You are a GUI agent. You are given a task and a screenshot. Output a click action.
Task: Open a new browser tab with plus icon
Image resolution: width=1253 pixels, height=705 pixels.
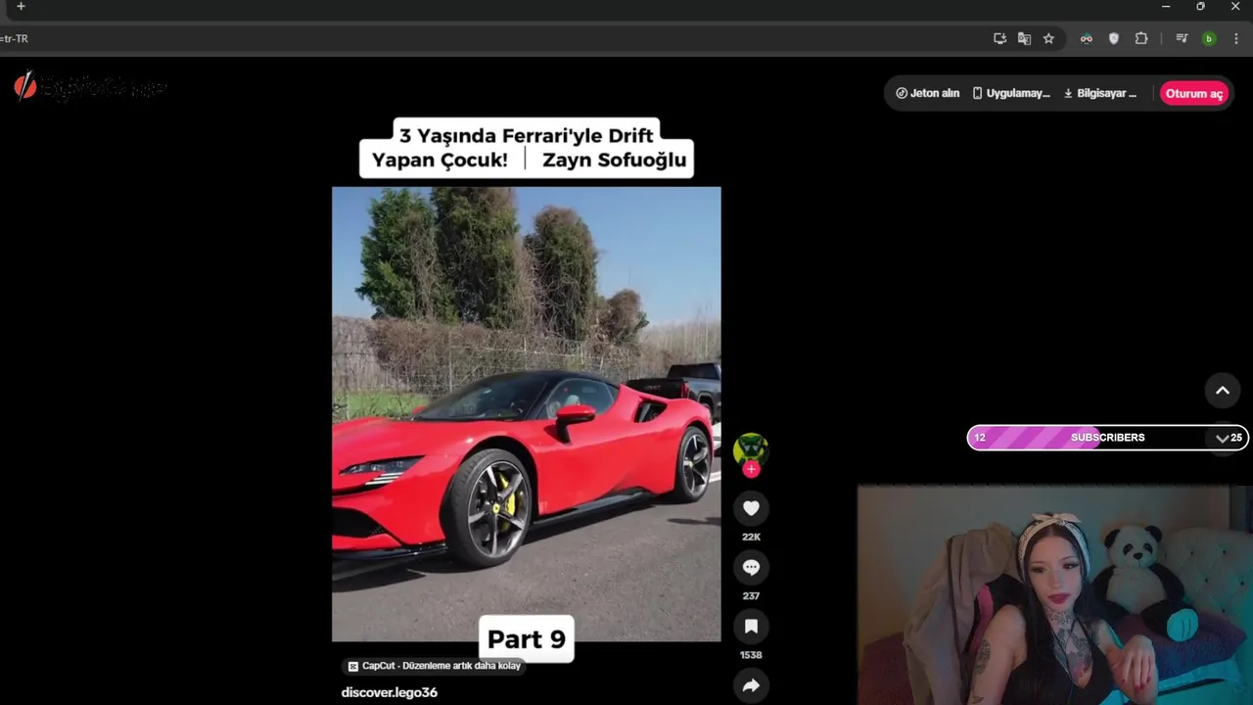click(21, 7)
